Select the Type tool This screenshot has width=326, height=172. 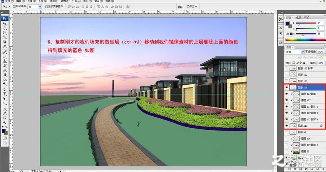click(x=4, y=94)
